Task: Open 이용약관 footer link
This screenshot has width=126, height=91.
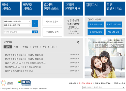Action: click(73, 83)
